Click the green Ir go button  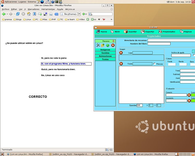(x=84, y=14)
